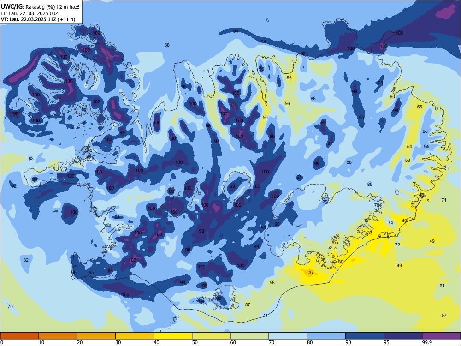This screenshot has width=461, height=346.
Task: Click the map value '83'
Action: 31,159
